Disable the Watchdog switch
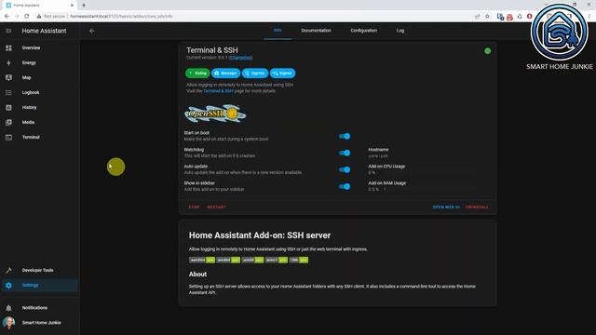 [x=345, y=153]
